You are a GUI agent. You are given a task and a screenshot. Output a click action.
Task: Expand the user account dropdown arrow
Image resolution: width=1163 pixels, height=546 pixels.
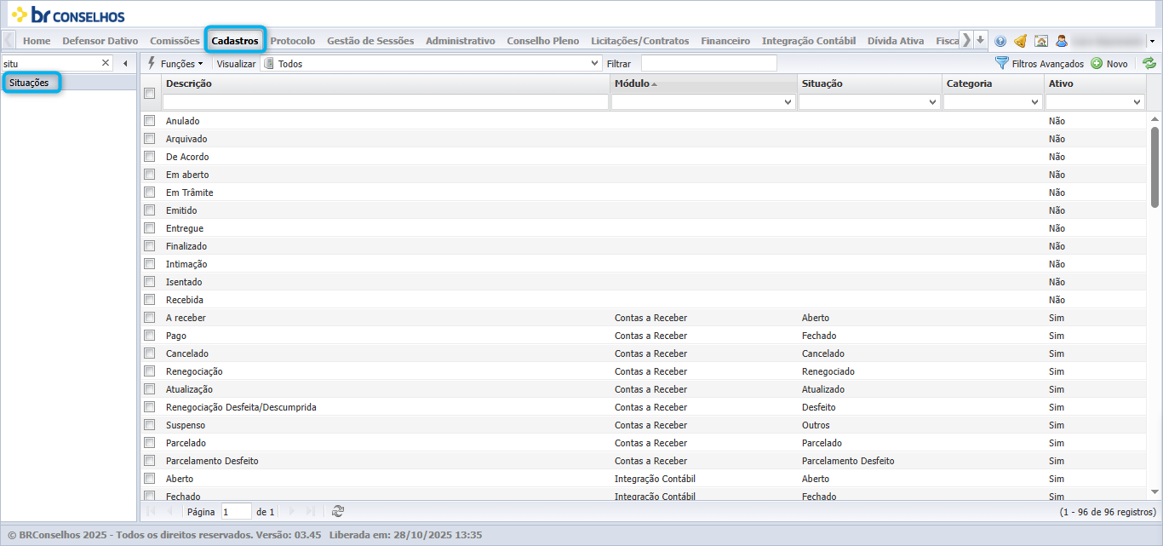1152,41
